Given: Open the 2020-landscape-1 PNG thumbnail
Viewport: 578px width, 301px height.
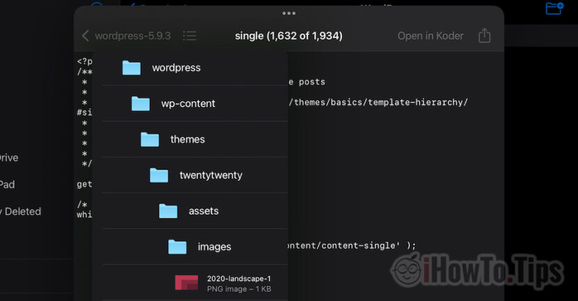Looking at the screenshot, I should [x=187, y=282].
